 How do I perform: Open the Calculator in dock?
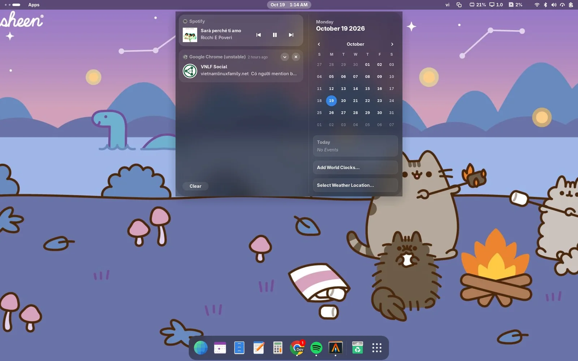click(x=278, y=348)
